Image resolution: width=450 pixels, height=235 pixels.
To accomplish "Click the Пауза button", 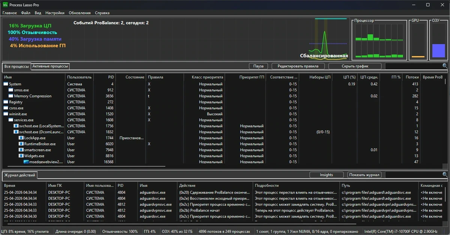I will tap(258, 66).
